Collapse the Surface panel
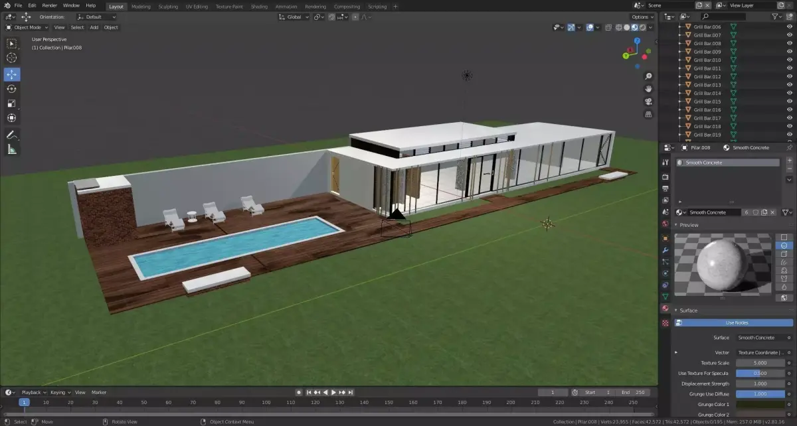The image size is (797, 426). [x=688, y=310]
